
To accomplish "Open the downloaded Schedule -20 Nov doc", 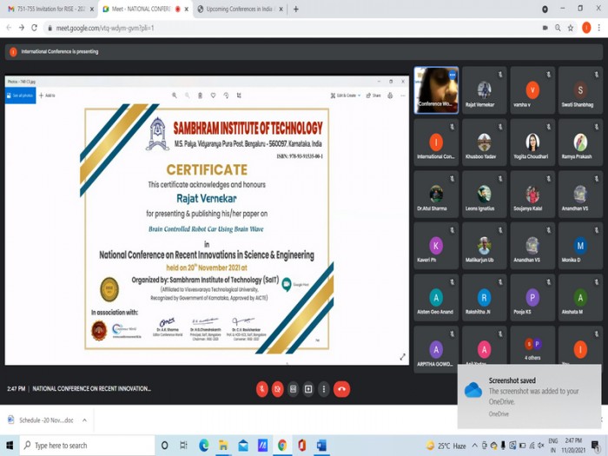I will click(x=43, y=420).
